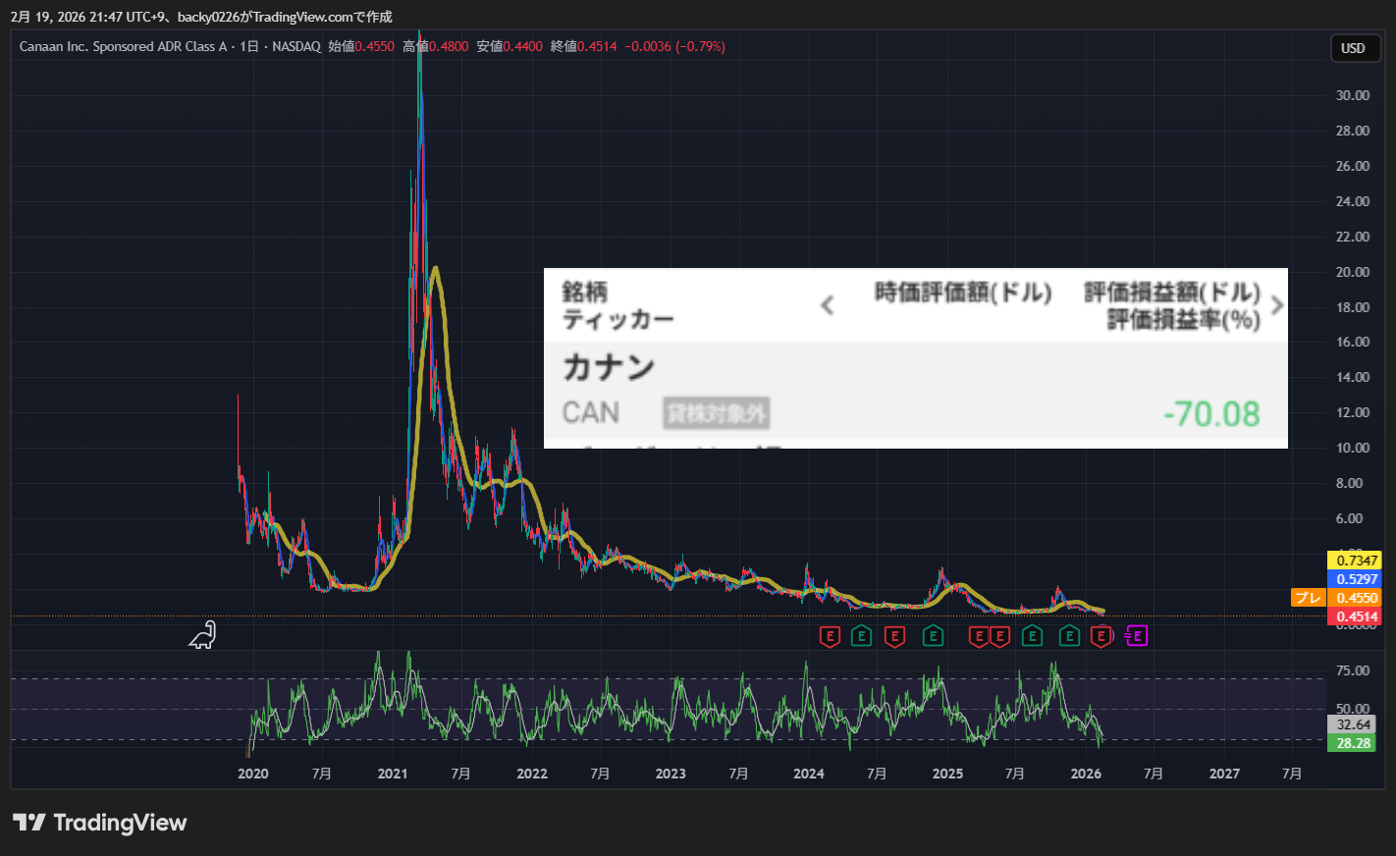Viewport: 1396px width, 856px height.
Task: Click the gray 32.64 RSI label
Action: click(1352, 724)
